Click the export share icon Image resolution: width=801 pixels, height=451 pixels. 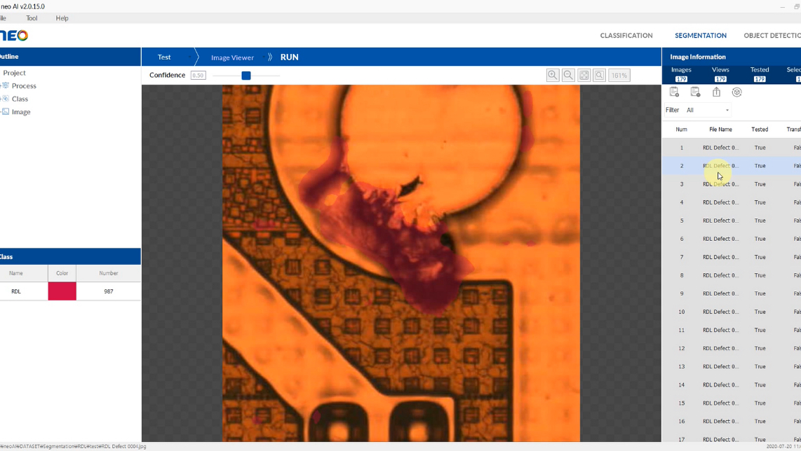[x=716, y=92]
